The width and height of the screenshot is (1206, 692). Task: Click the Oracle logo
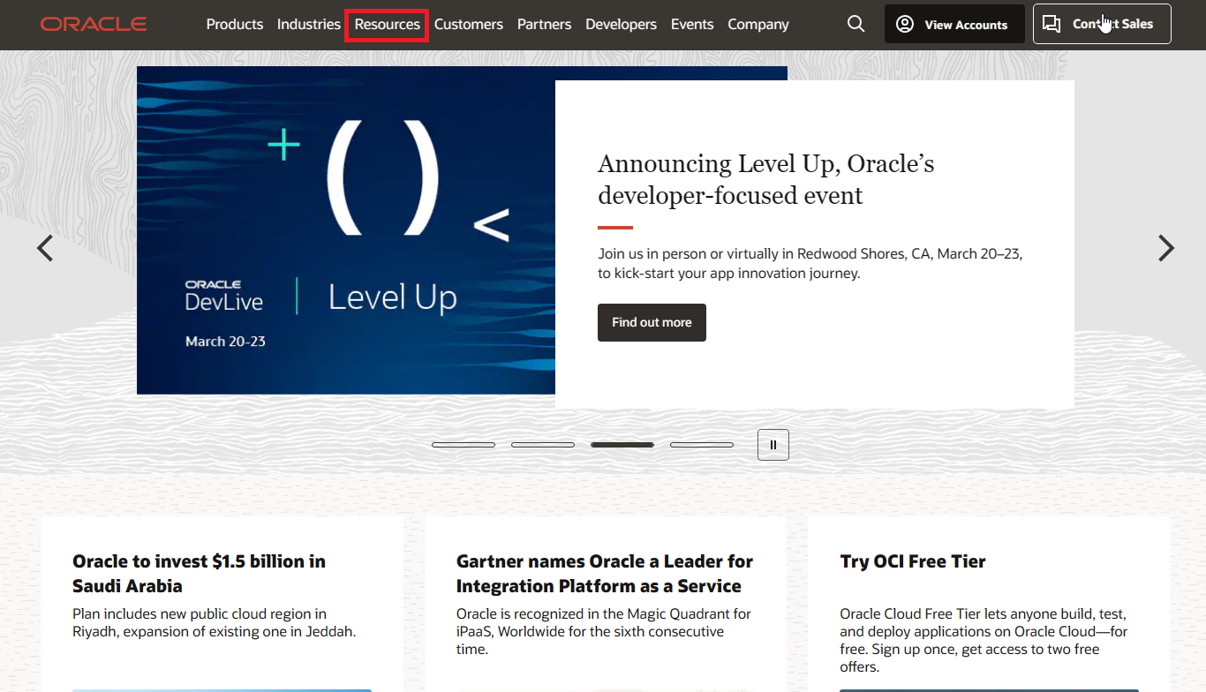[94, 24]
